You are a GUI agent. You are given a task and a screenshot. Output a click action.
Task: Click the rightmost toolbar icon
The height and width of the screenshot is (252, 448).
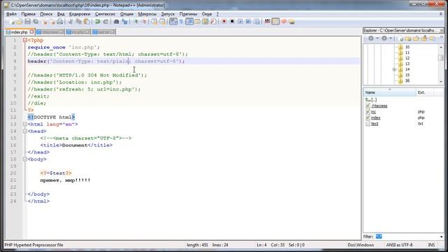pyautogui.click(x=292, y=22)
